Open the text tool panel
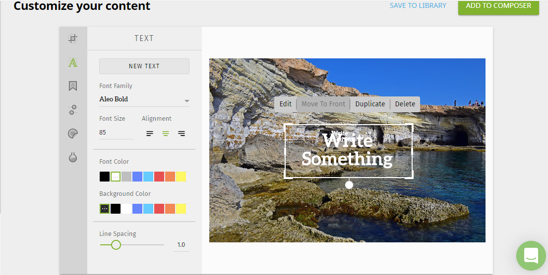 tap(73, 62)
